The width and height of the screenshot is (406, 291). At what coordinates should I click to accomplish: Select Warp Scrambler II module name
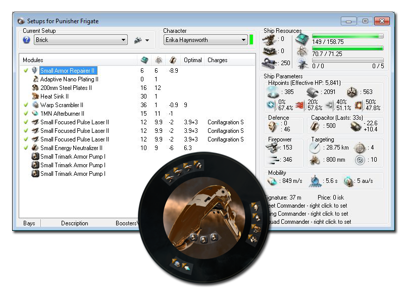point(62,105)
